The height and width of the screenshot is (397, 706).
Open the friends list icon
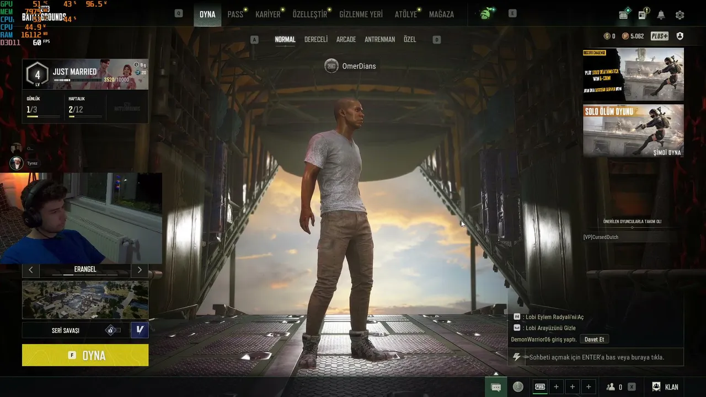(611, 387)
